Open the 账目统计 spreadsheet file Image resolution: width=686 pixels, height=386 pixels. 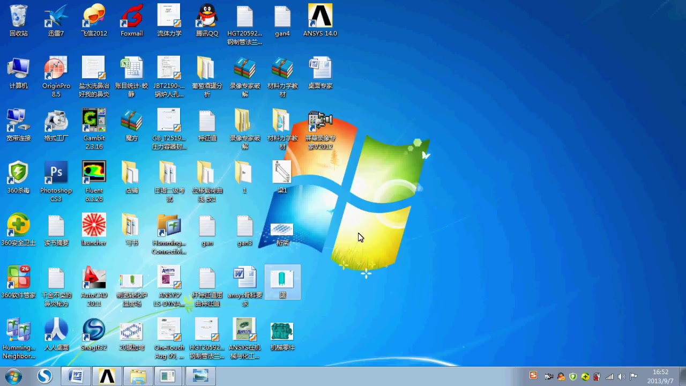(x=131, y=77)
